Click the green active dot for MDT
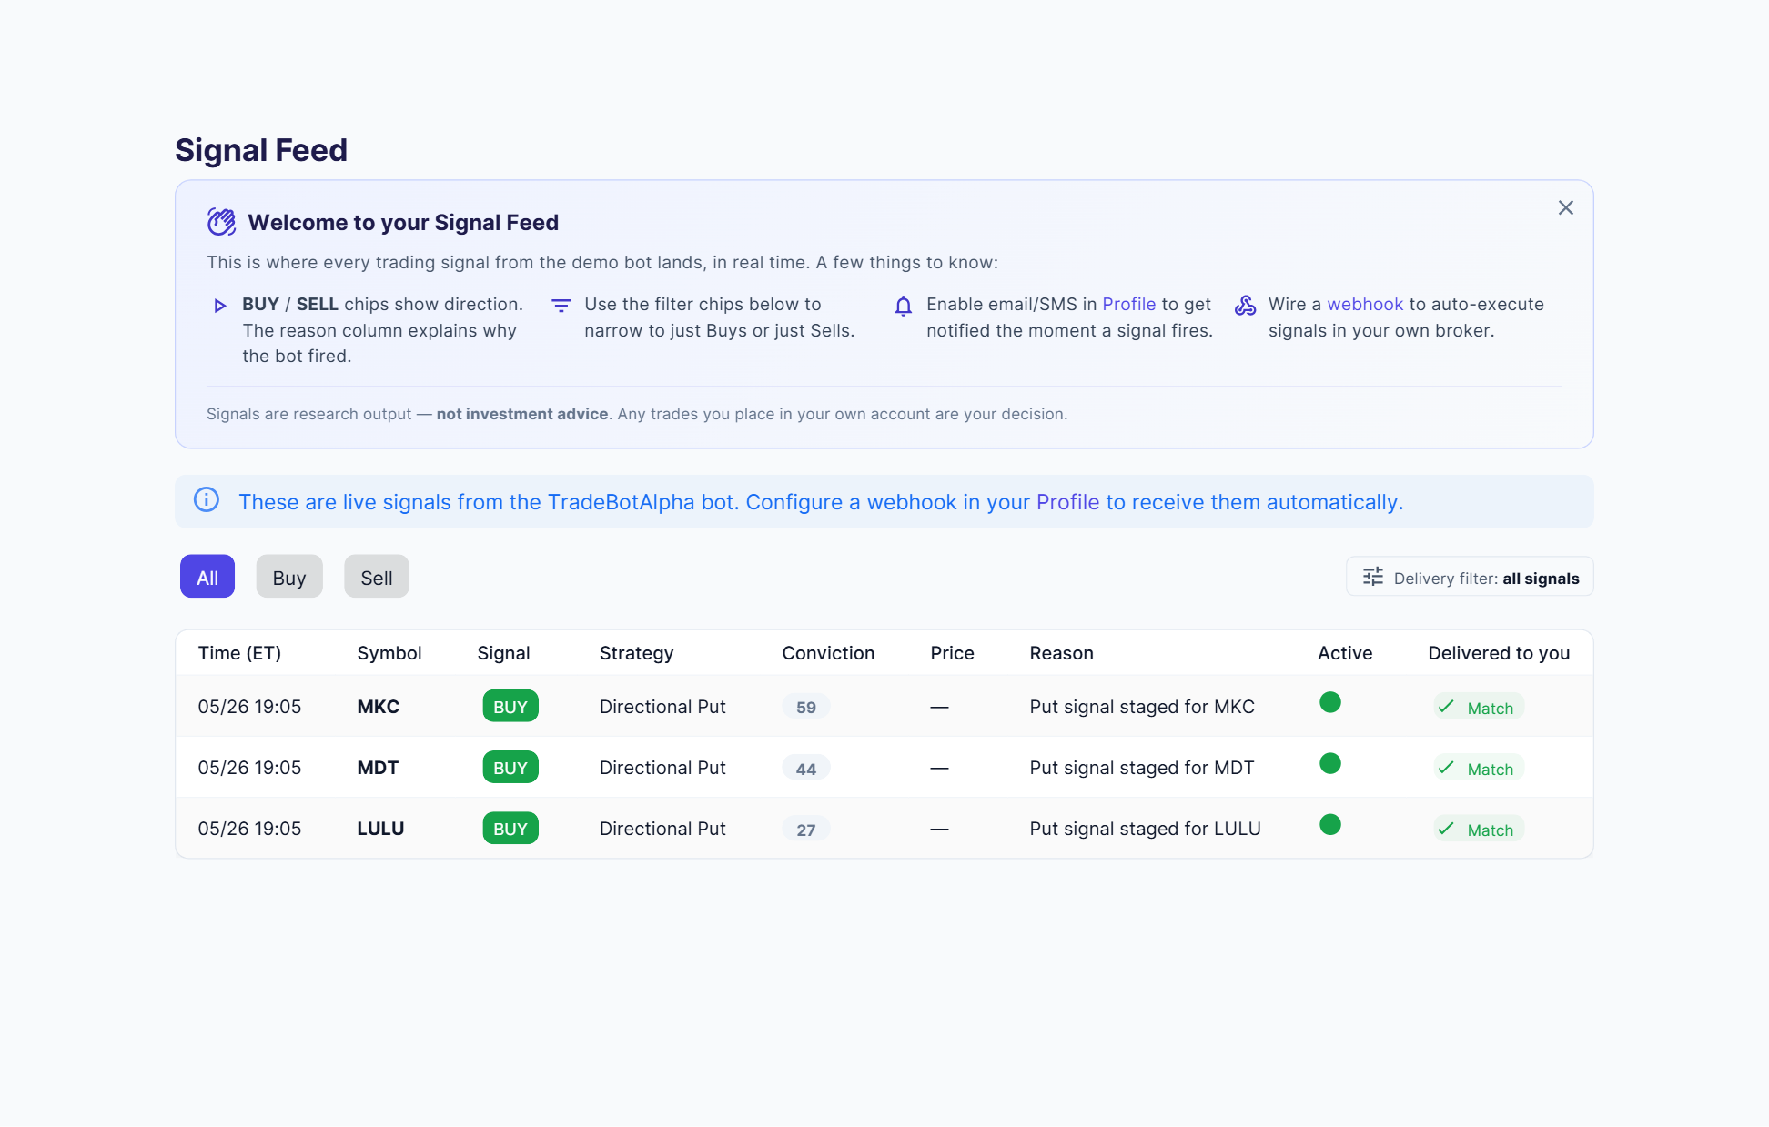 (1330, 763)
